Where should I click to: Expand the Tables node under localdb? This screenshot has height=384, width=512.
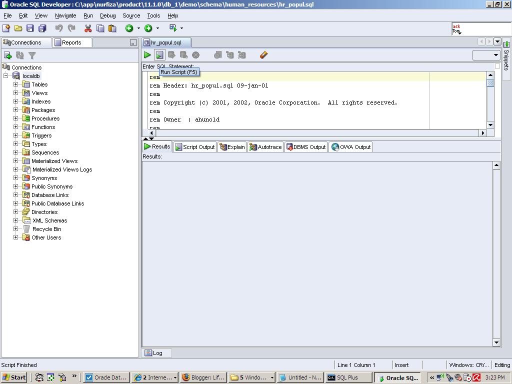15,84
